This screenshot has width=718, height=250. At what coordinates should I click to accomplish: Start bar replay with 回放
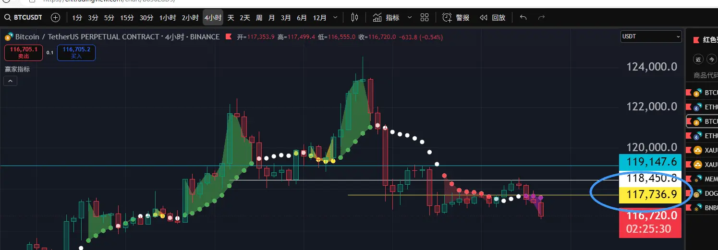[x=492, y=18]
